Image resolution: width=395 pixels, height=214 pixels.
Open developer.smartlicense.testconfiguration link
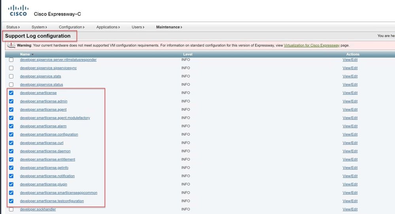(x=52, y=201)
